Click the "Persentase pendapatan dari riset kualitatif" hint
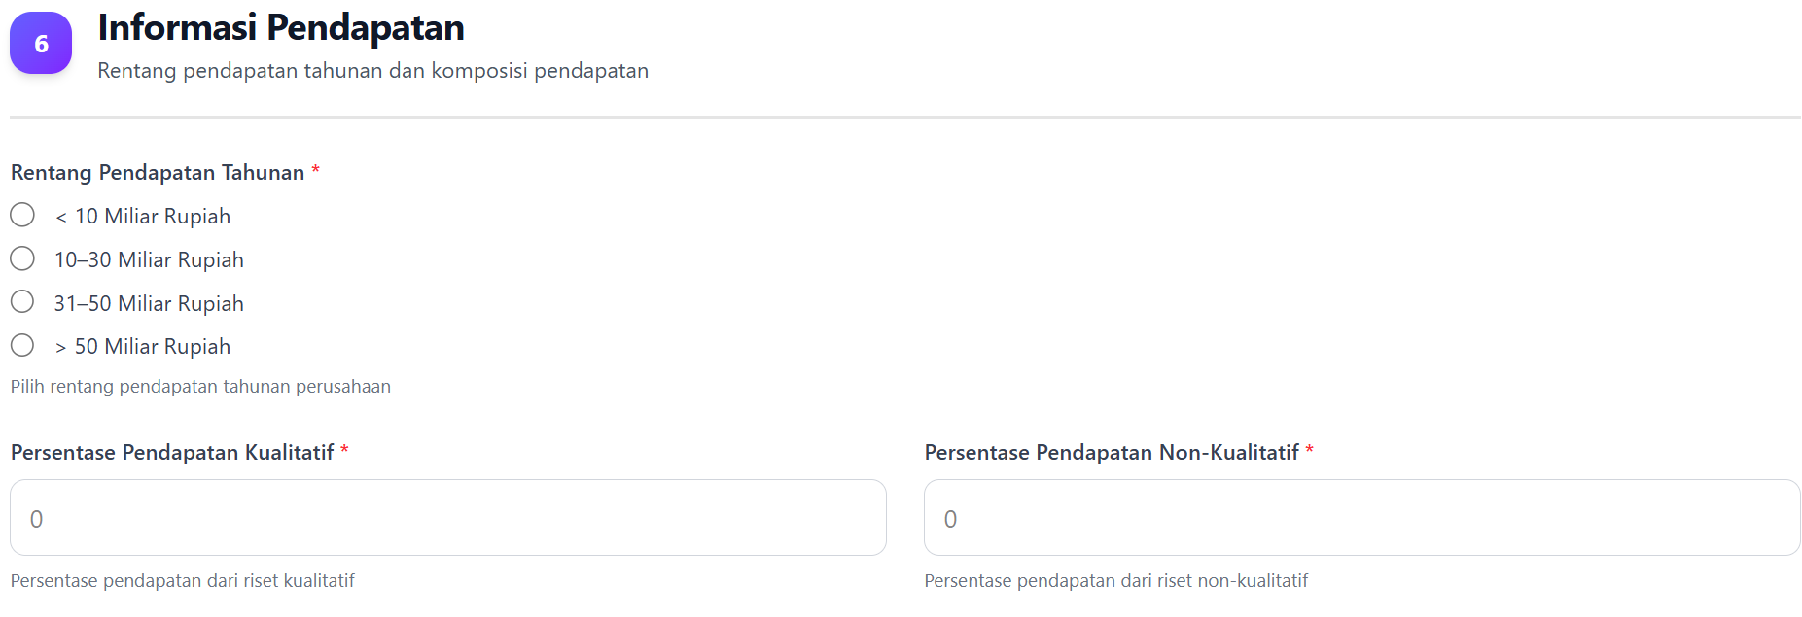The image size is (1802, 617). pos(183,581)
